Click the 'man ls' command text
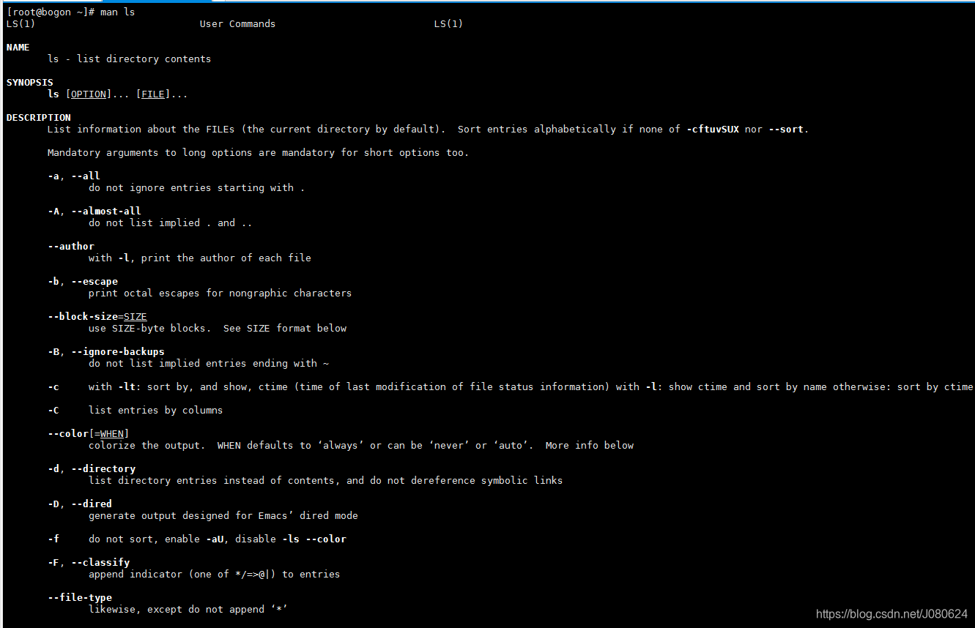The image size is (975, 628). [x=118, y=12]
